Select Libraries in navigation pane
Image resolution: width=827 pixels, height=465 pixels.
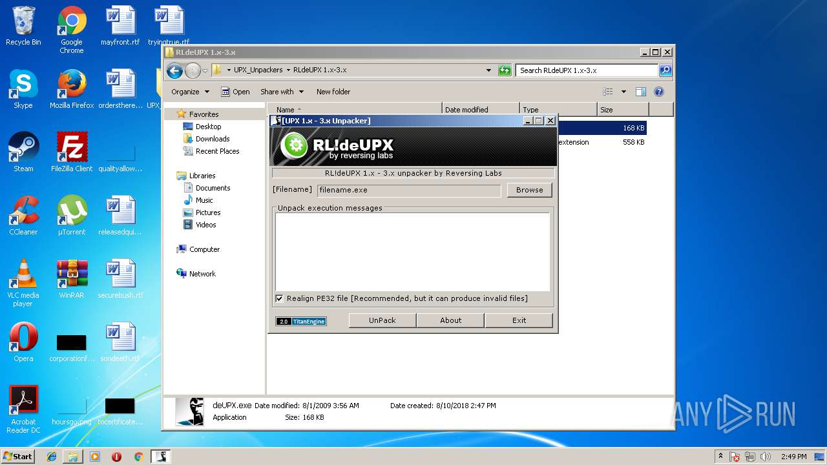point(202,176)
